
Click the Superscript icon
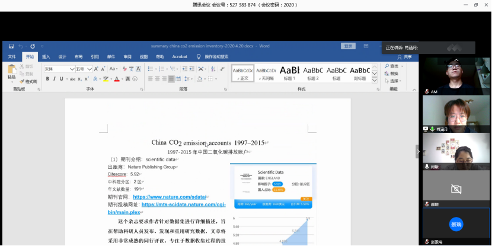pos(87,79)
